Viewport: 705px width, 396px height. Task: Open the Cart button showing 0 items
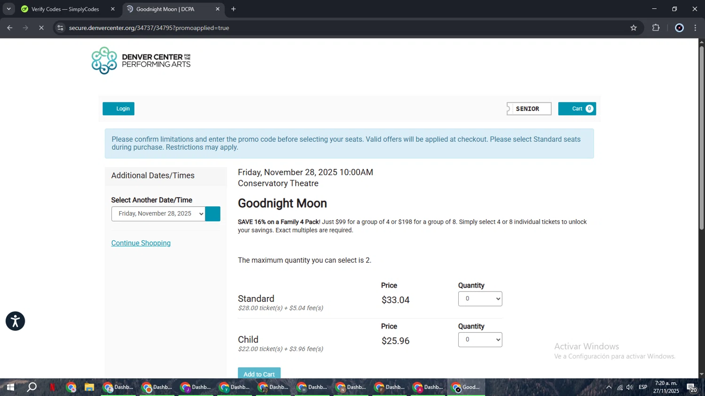coord(577,109)
